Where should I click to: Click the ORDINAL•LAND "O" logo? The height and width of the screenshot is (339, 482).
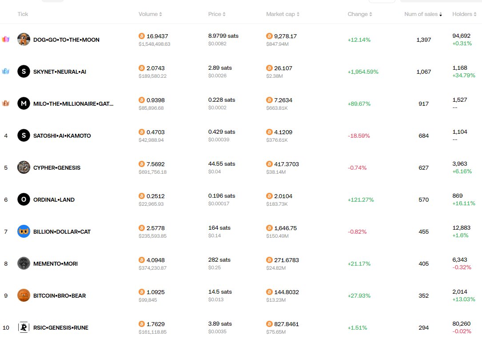(x=24, y=199)
